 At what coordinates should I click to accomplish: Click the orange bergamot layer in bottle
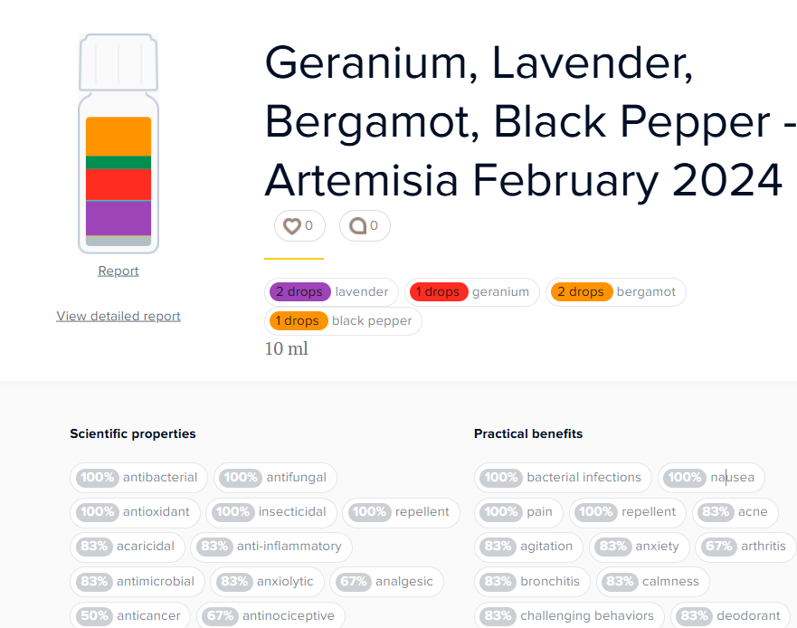click(x=119, y=137)
